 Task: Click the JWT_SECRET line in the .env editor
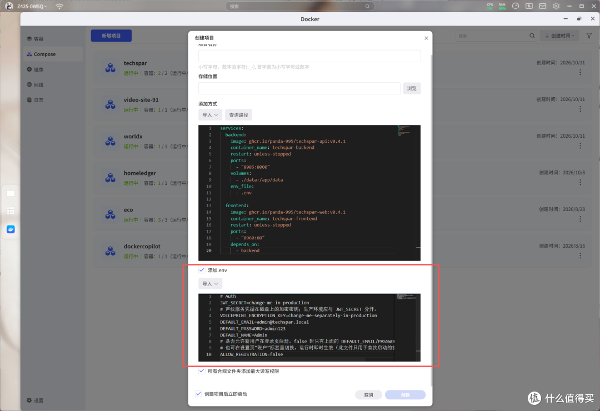[264, 303]
